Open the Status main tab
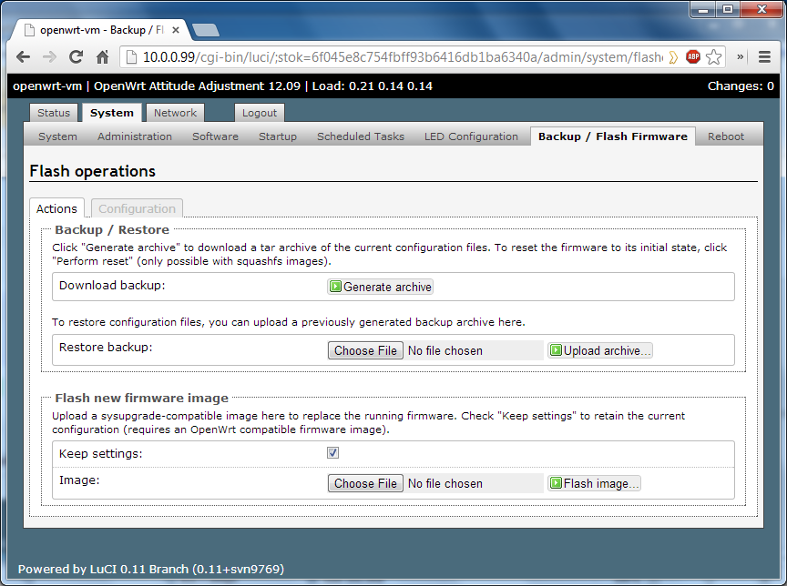Screen dimensions: 787x586 (x=54, y=113)
